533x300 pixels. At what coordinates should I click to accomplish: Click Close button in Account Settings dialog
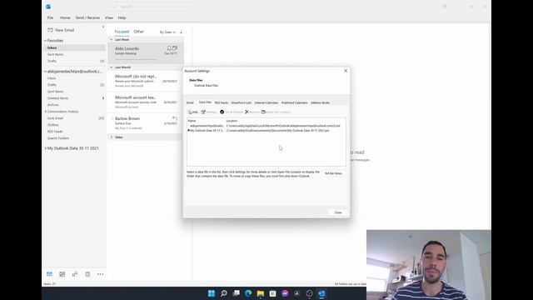[x=338, y=212]
